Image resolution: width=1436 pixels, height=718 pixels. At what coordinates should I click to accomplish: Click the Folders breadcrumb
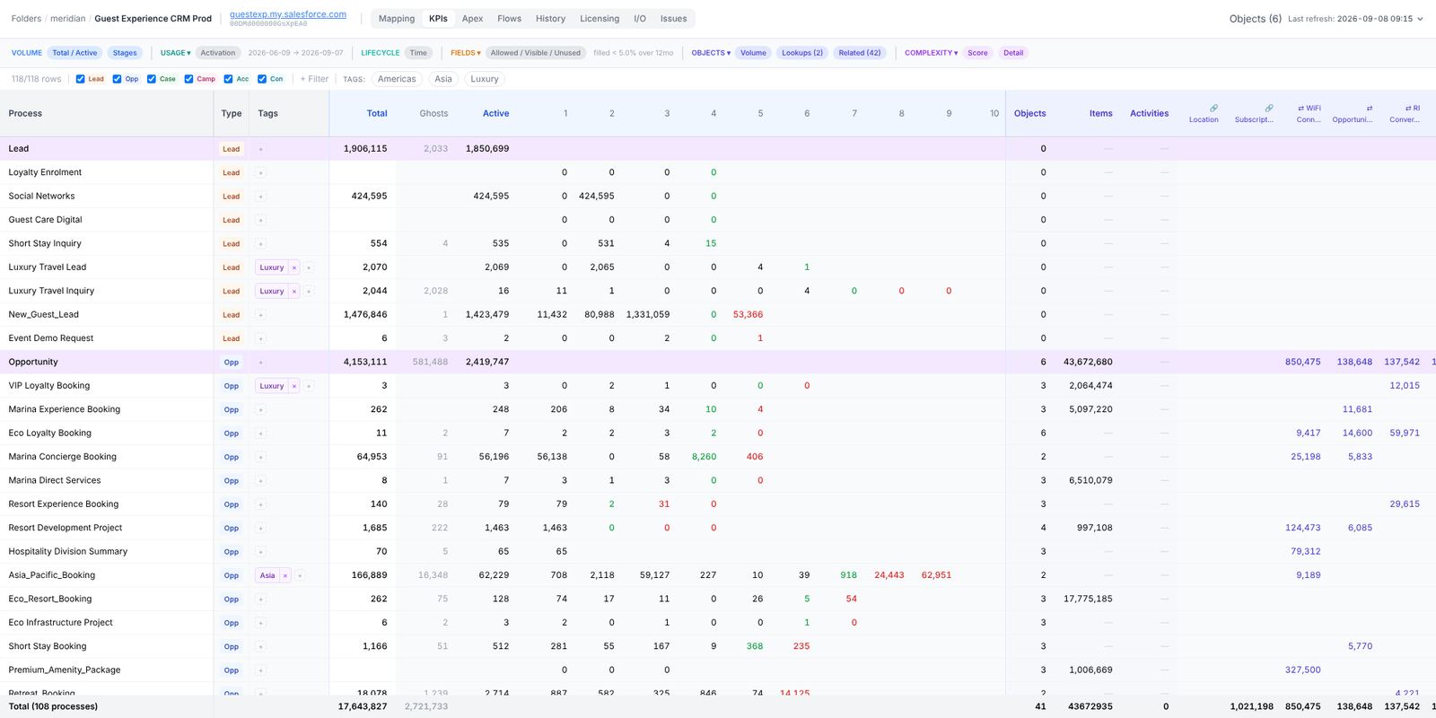(26, 19)
